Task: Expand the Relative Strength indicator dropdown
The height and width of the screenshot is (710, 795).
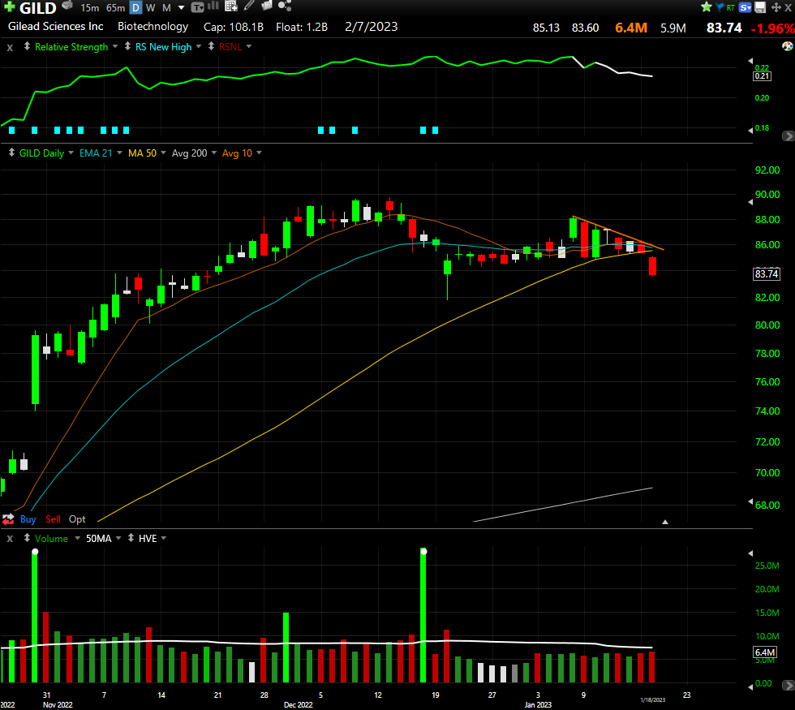Action: [115, 46]
